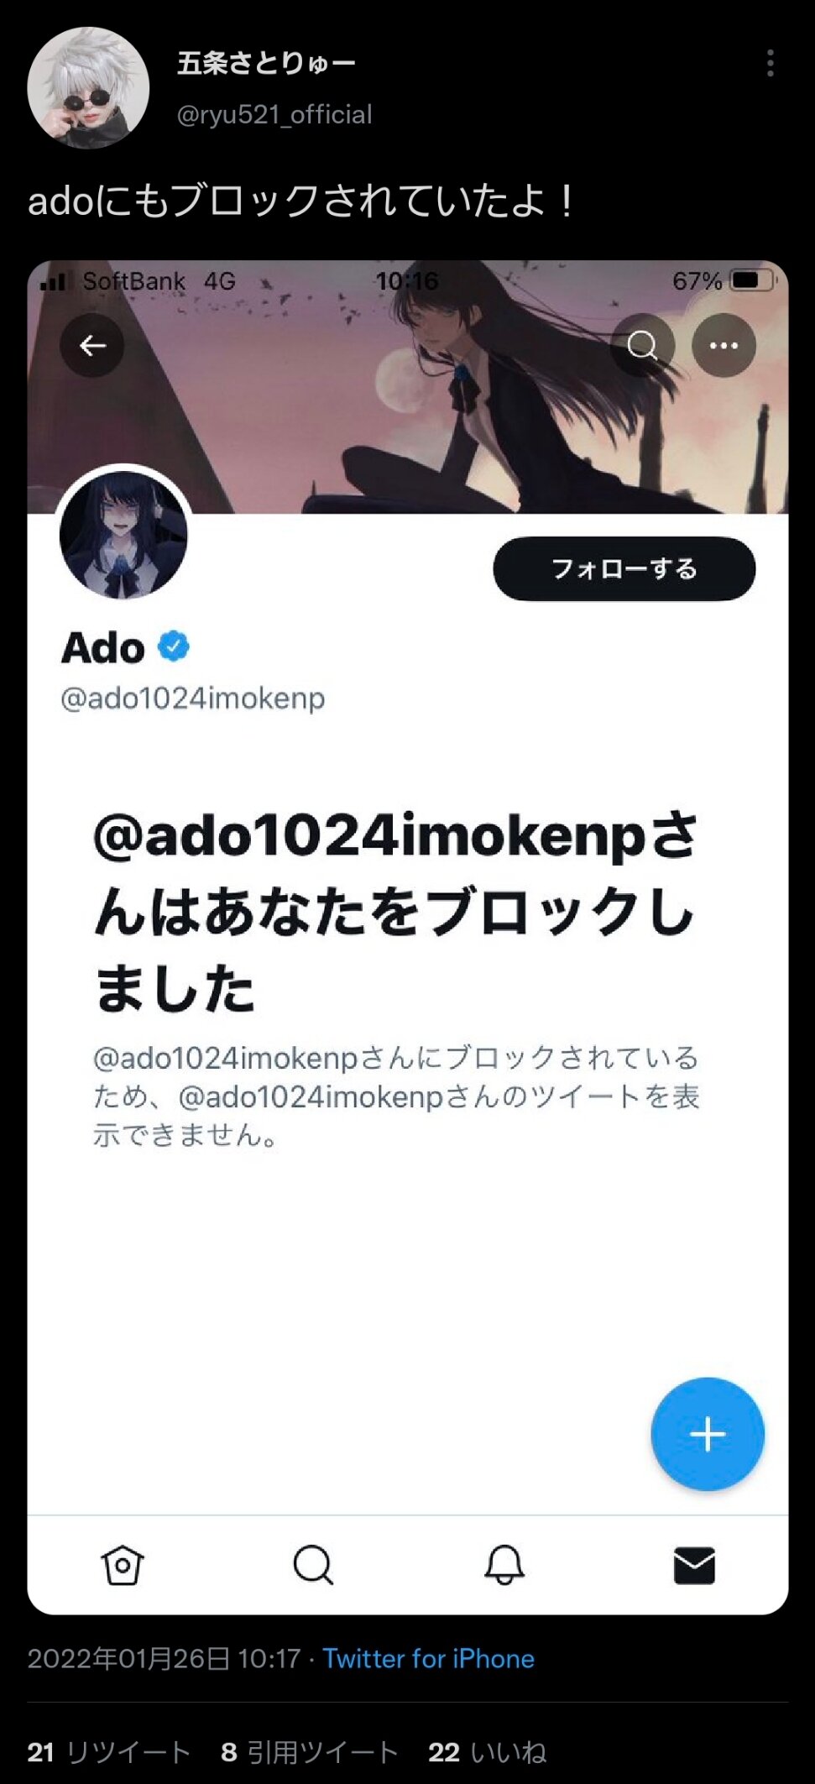
Task: Open the bottom bar search icon
Action: [x=313, y=1565]
